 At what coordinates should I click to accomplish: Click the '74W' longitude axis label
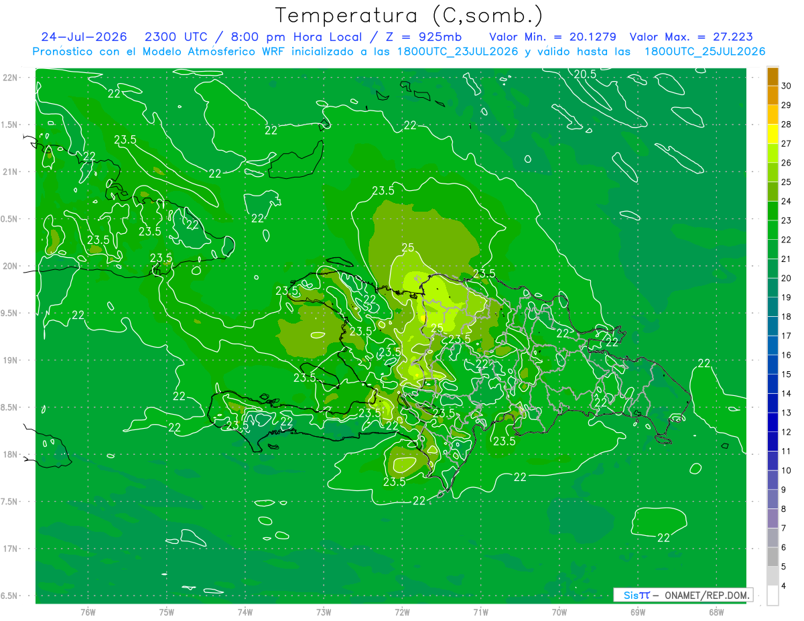[245, 612]
